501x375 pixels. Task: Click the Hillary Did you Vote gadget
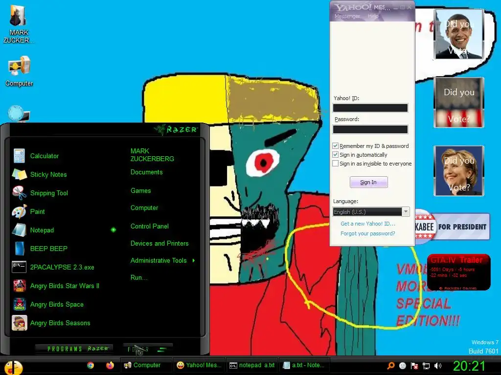[x=459, y=171]
